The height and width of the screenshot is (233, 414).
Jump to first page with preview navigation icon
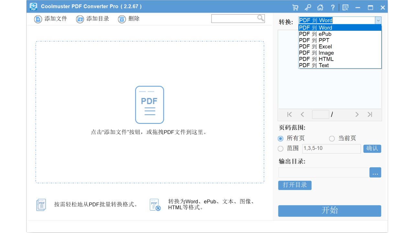289,114
